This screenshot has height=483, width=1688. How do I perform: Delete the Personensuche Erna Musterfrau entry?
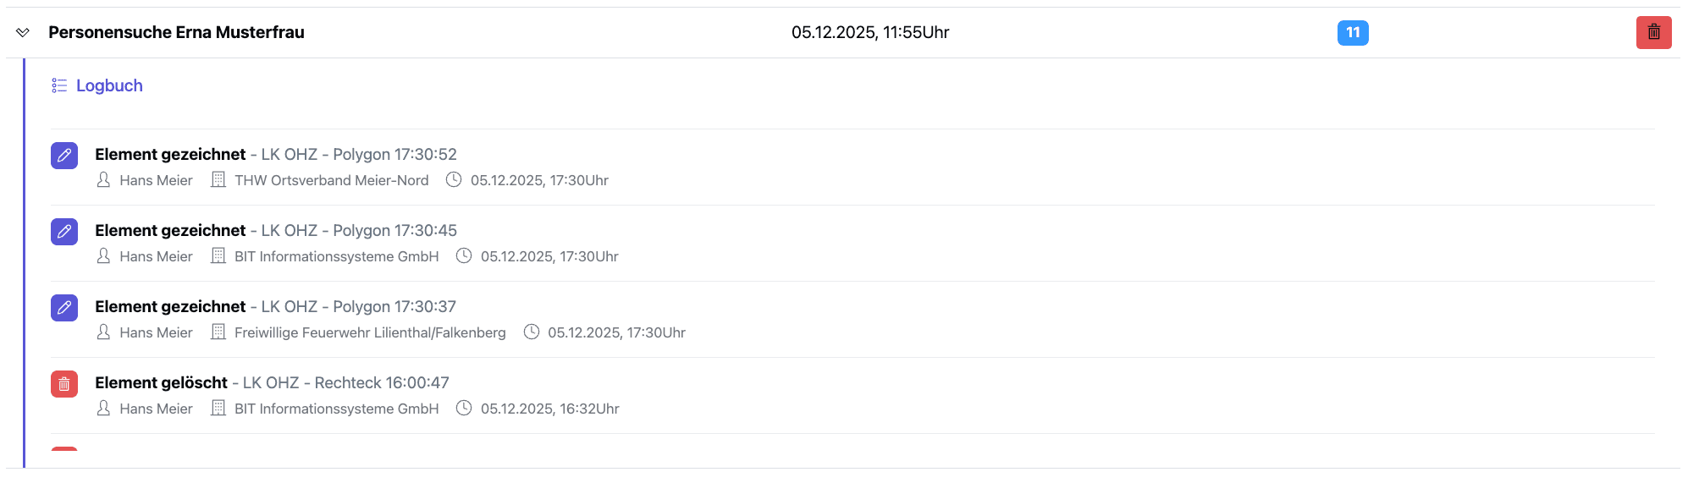point(1653,33)
